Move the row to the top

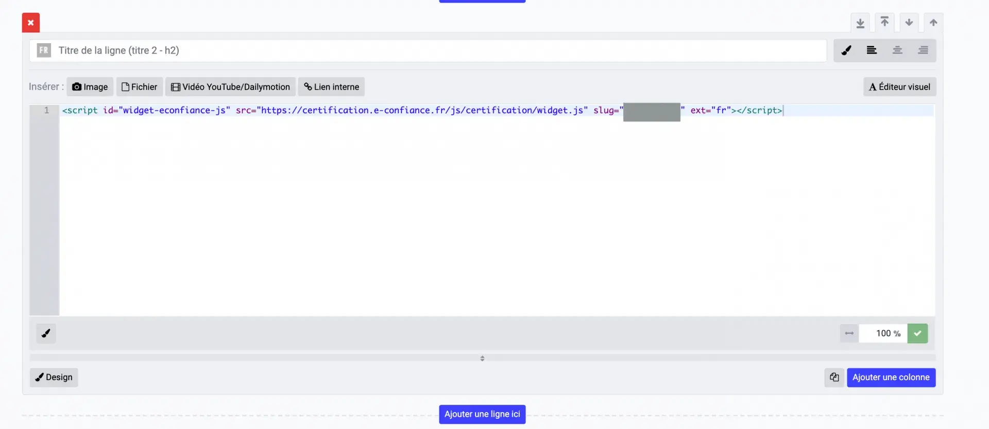[x=884, y=23]
